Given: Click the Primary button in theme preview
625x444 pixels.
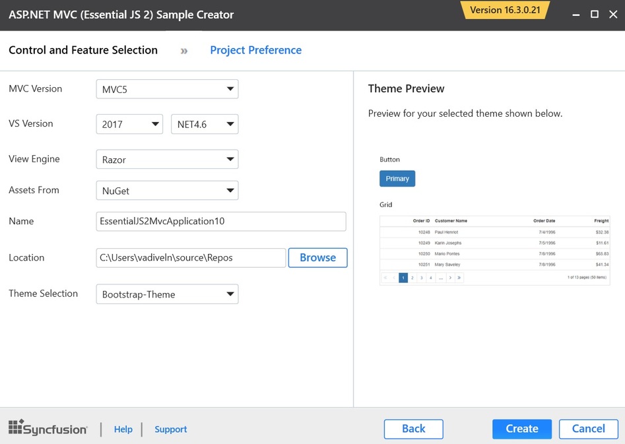Looking at the screenshot, I should point(397,179).
